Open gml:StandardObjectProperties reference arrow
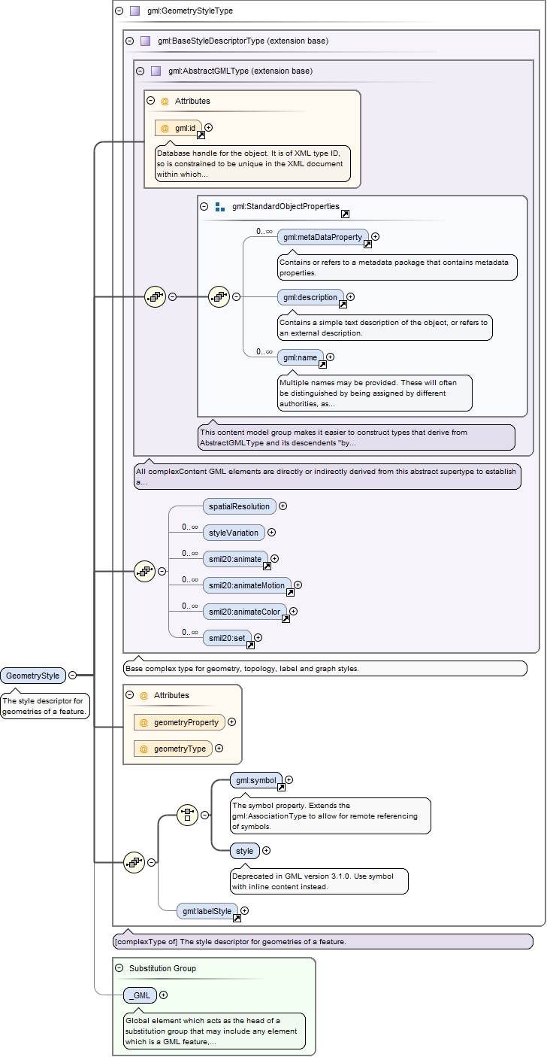Viewport: 547px width, 1057px height. tap(345, 214)
